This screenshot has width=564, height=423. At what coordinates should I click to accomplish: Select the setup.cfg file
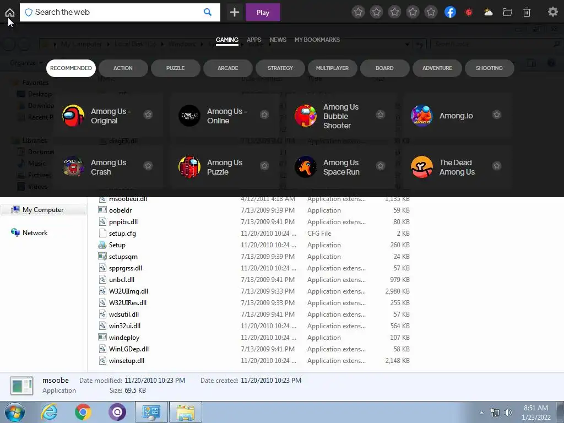pyautogui.click(x=122, y=234)
